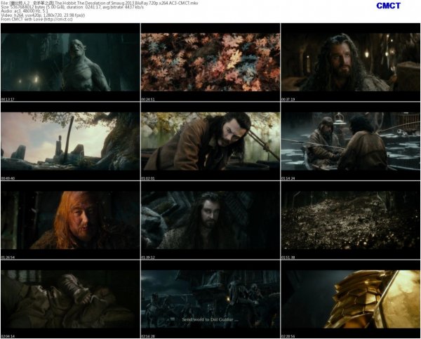Viewport: 421px width, 339px height.
Task: Select the dwarf among rubble frame
Action: coord(210,220)
